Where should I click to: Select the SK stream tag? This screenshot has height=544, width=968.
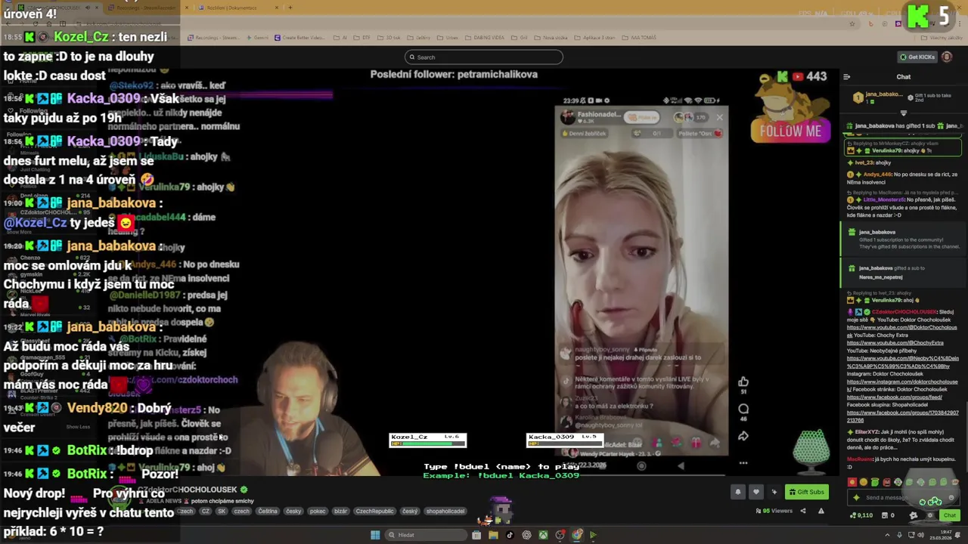pos(222,512)
